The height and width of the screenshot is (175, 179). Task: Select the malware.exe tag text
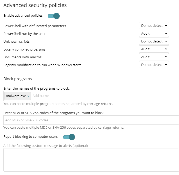16,96
